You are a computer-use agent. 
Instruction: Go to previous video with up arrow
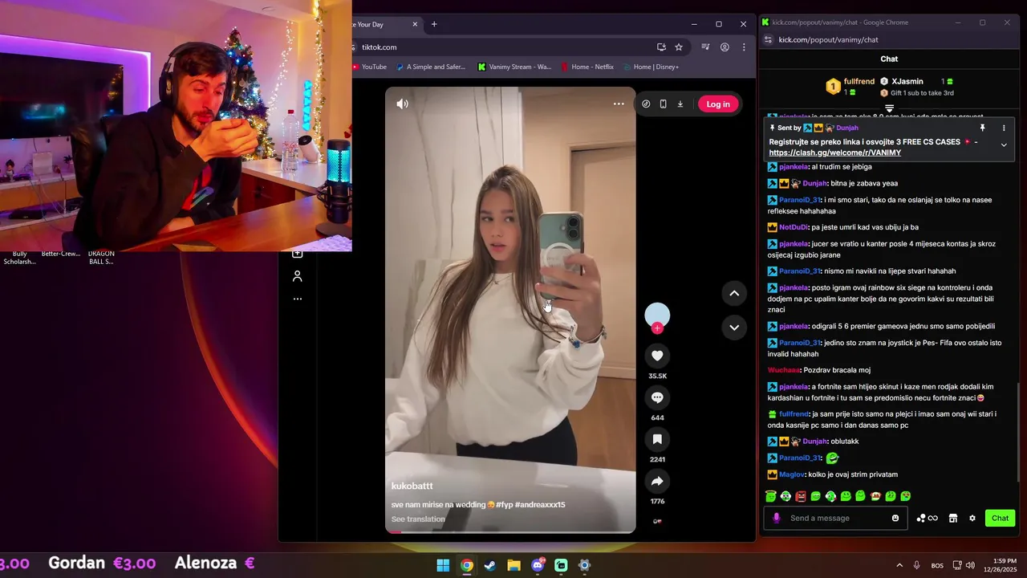(x=734, y=294)
